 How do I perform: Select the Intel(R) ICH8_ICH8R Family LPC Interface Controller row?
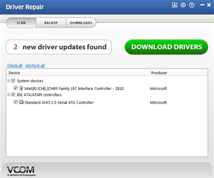(74, 89)
